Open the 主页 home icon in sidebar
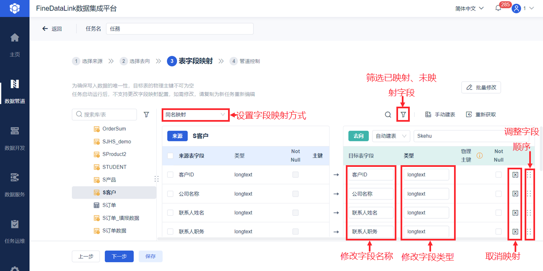 coord(15,38)
